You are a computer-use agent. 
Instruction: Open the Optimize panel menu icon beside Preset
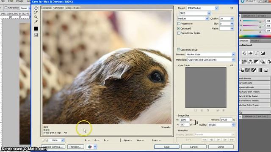pyautogui.click(x=232, y=8)
